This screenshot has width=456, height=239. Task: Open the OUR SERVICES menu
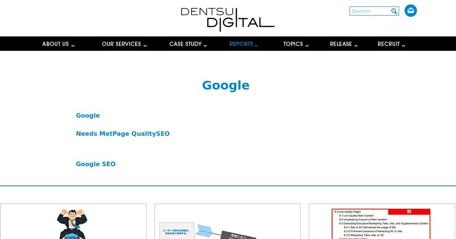pyautogui.click(x=124, y=44)
